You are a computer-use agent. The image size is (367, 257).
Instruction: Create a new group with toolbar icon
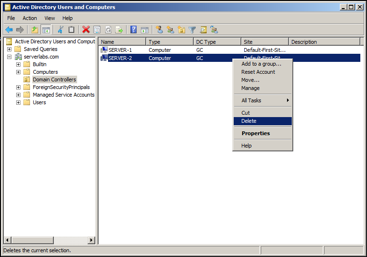click(x=170, y=30)
